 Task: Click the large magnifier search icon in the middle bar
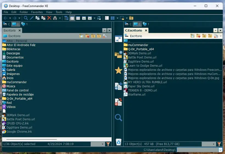(119, 118)
